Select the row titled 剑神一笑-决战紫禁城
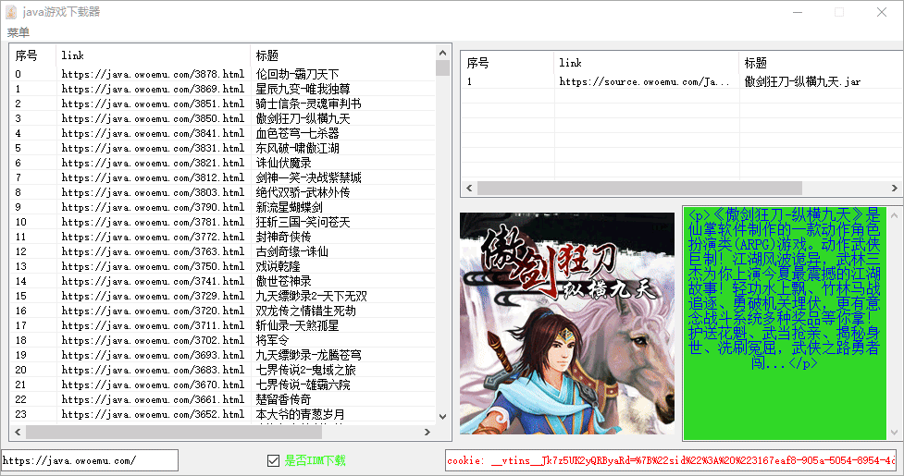The width and height of the screenshot is (904, 476). [223, 177]
